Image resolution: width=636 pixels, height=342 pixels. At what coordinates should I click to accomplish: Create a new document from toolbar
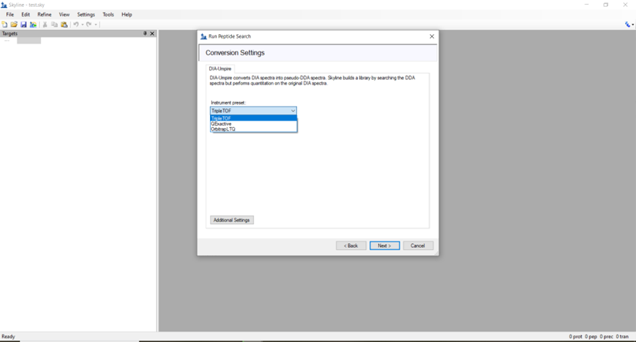click(5, 25)
